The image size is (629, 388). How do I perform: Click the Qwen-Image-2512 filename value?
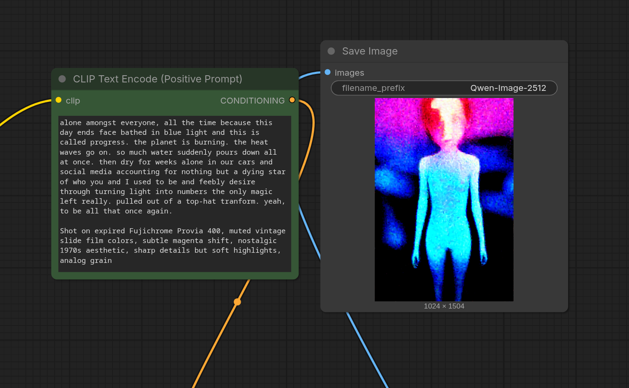coord(508,88)
